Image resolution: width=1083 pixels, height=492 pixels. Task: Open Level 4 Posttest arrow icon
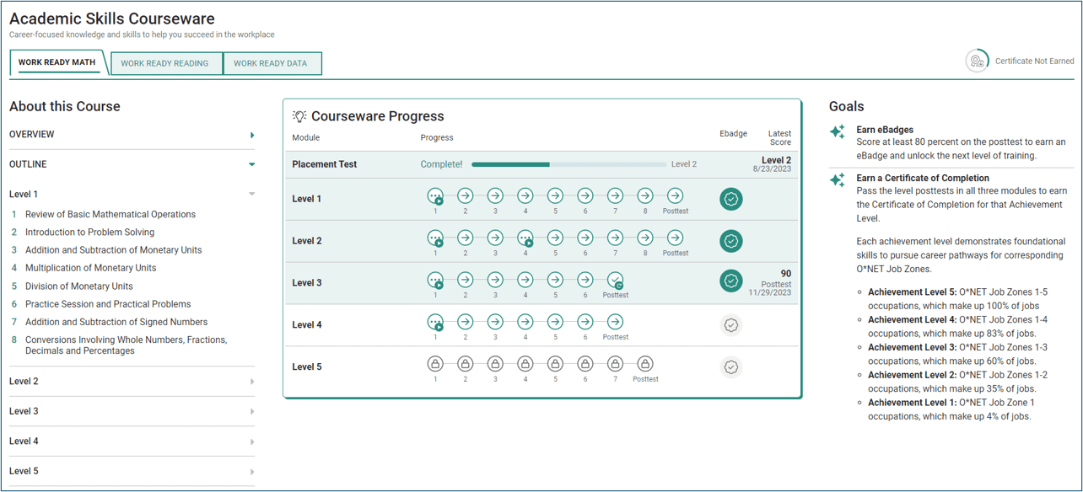[616, 322]
